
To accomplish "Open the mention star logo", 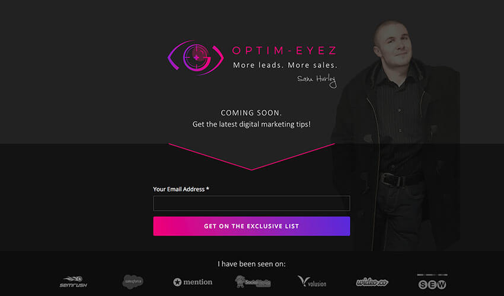I will pyautogui.click(x=193, y=282).
